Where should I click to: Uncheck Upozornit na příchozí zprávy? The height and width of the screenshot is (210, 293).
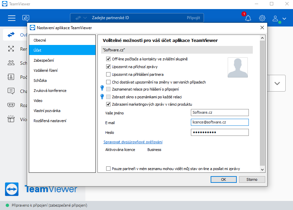[109, 67]
